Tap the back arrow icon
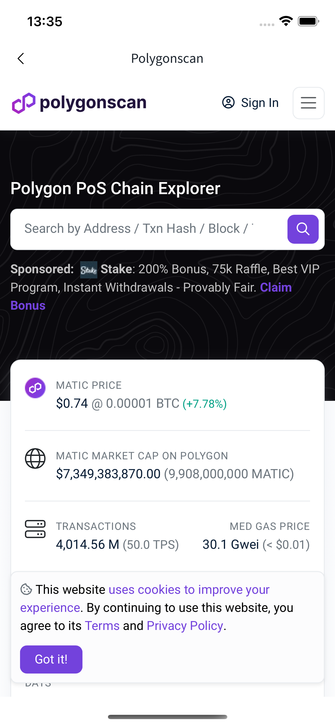This screenshot has width=335, height=726. point(21,58)
